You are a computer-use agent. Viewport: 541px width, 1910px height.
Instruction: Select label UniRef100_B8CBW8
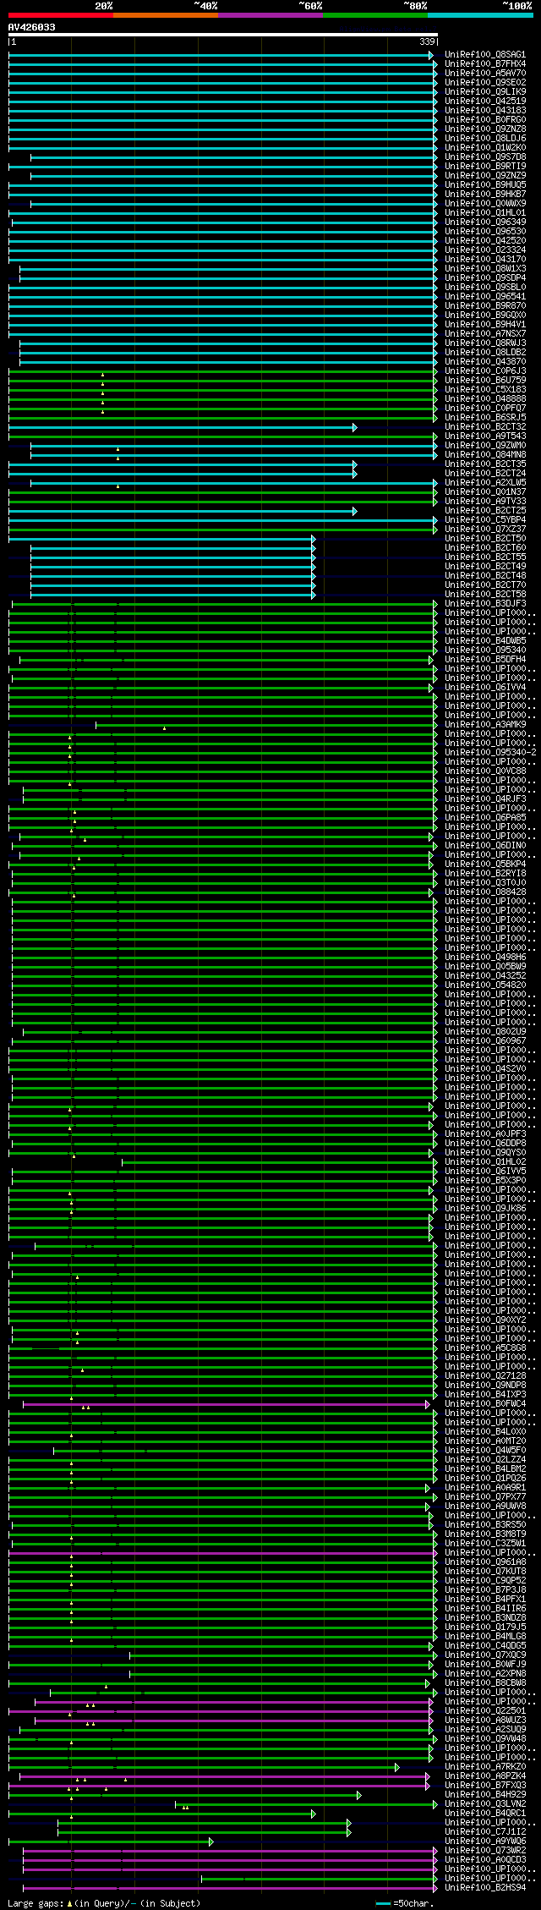[x=485, y=1683]
